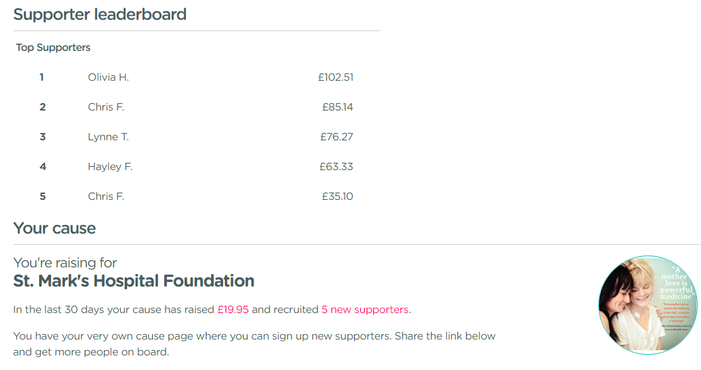Click the £102.51 top donation amount
The image size is (701, 370).
point(336,77)
